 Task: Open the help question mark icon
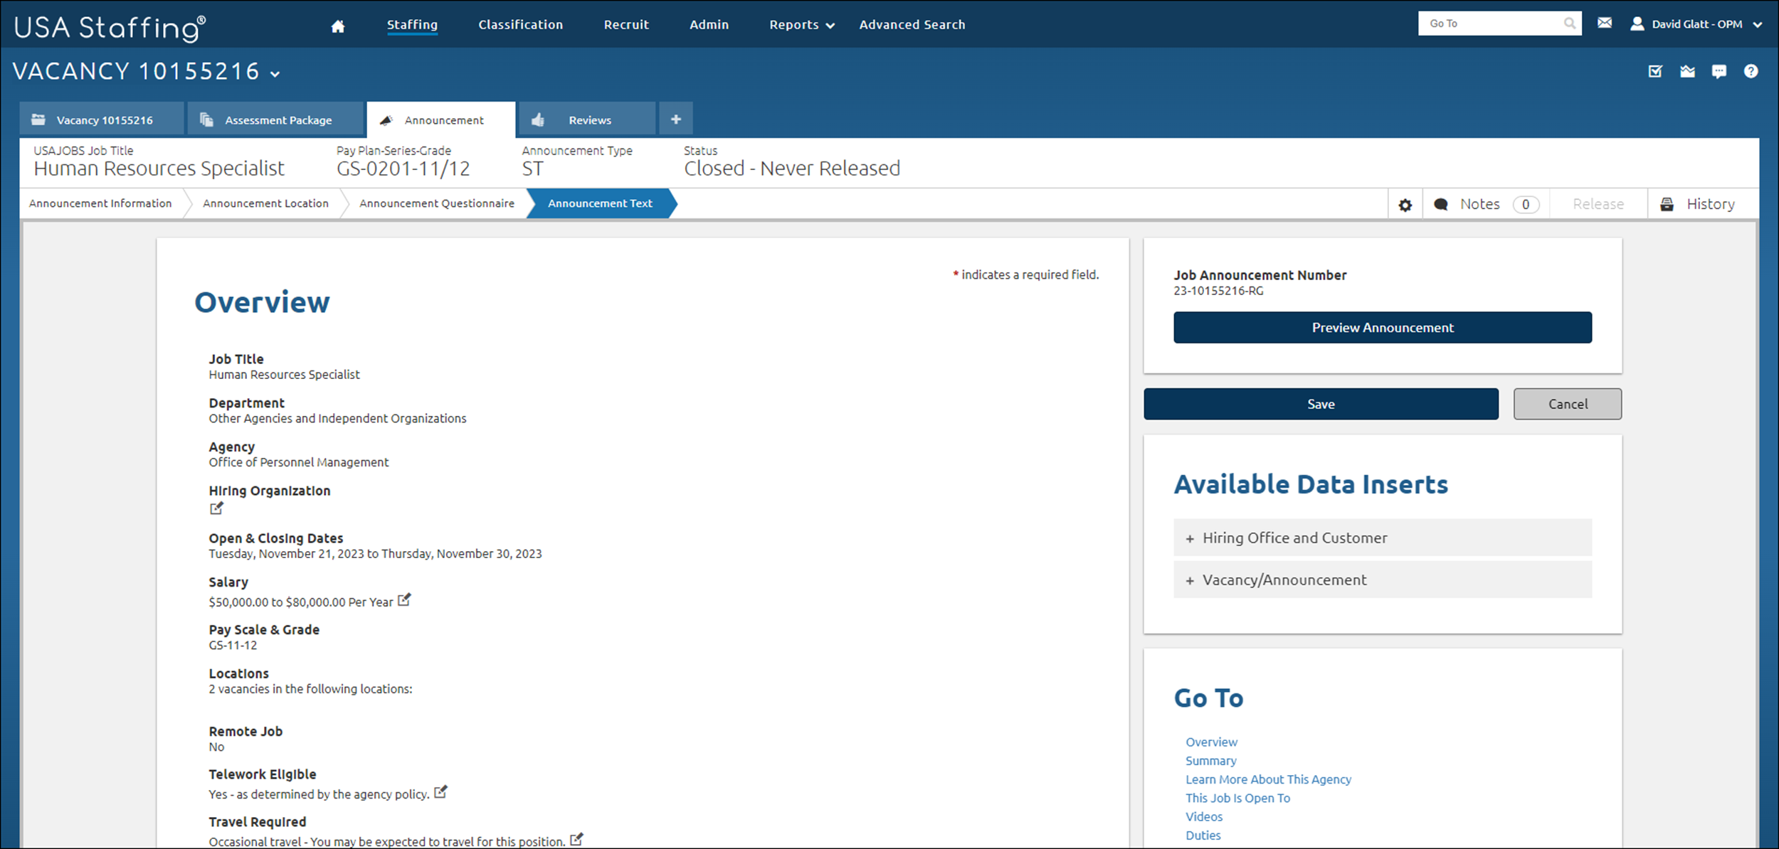(1751, 71)
